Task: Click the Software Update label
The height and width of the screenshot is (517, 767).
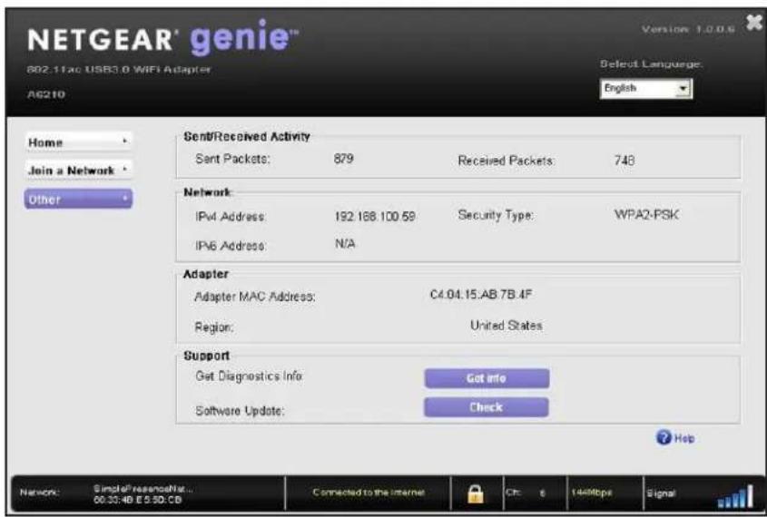Action: click(241, 411)
